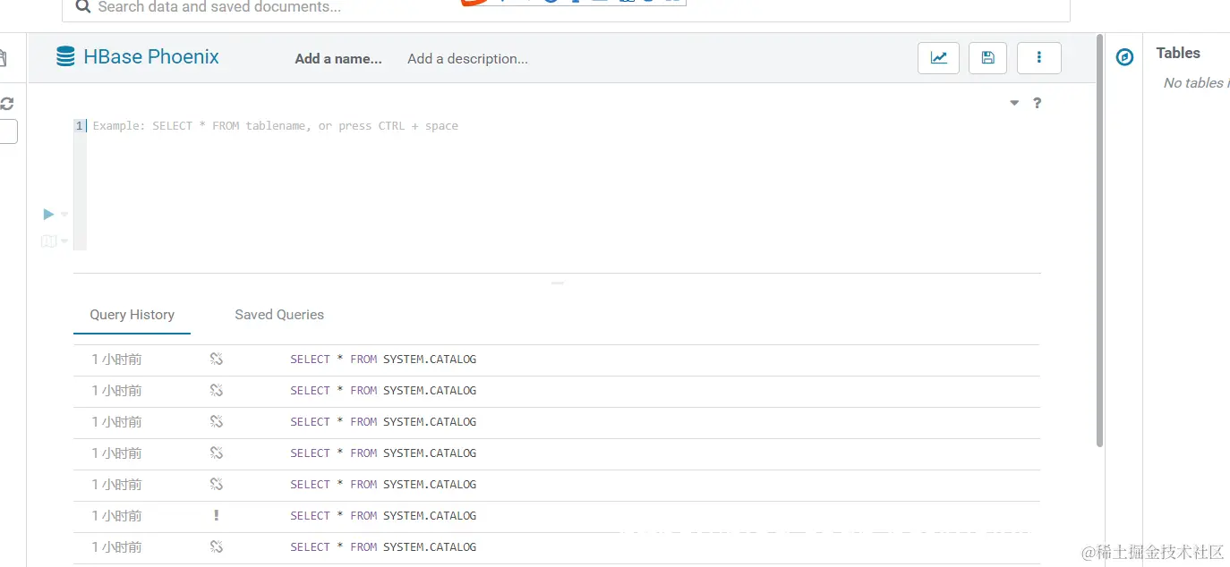Click into the SQL editor text area
This screenshot has height=567, width=1230.
point(564,183)
